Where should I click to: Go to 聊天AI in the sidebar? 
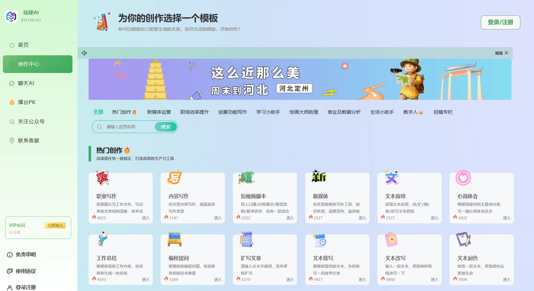point(26,83)
